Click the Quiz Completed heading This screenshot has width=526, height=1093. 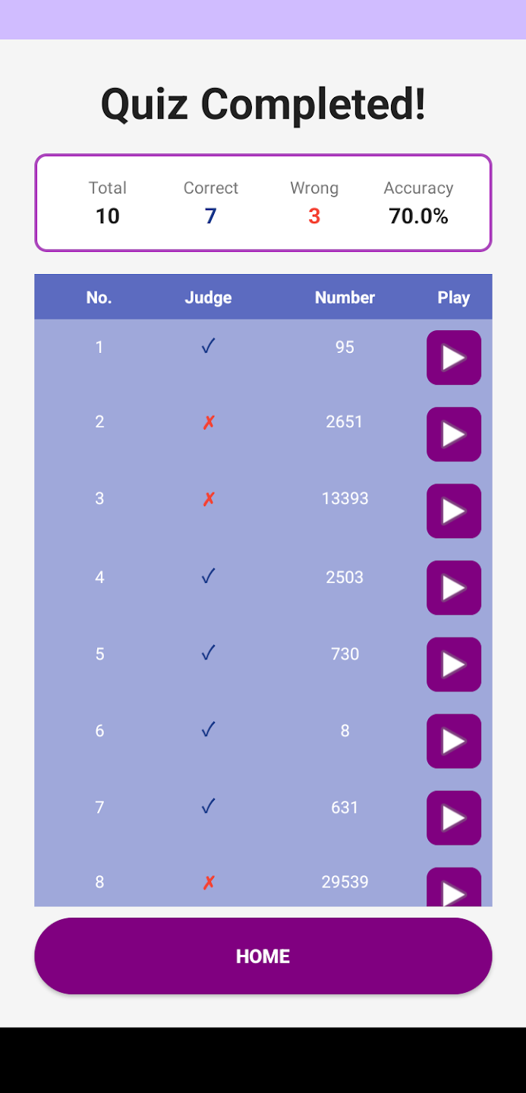tap(263, 104)
